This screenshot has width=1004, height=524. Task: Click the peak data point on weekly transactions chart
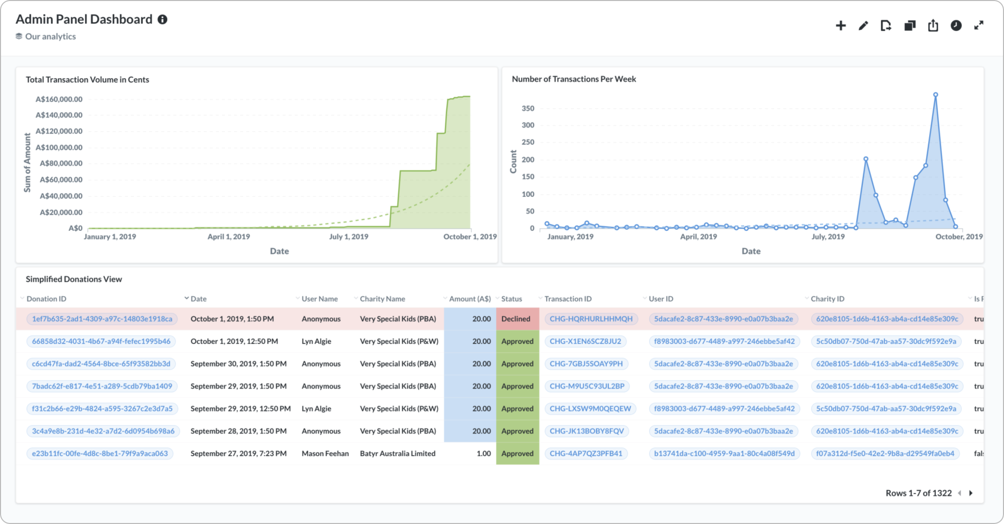coord(936,94)
